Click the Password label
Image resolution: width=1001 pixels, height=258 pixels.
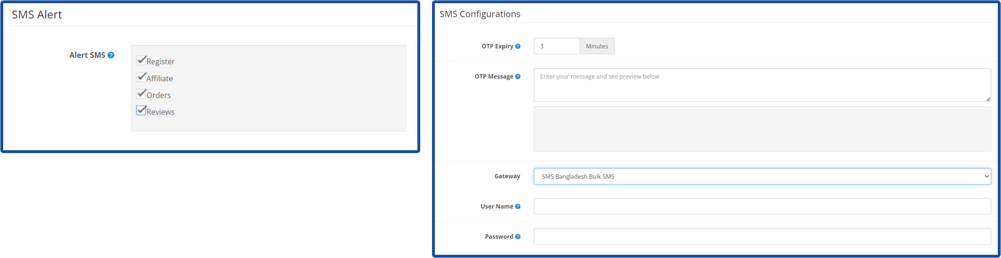(x=499, y=237)
